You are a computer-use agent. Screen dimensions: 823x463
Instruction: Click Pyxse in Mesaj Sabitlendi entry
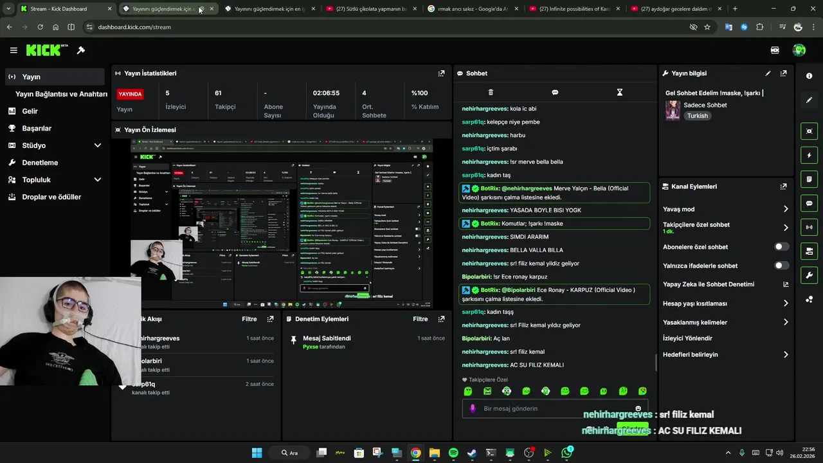pos(311,347)
